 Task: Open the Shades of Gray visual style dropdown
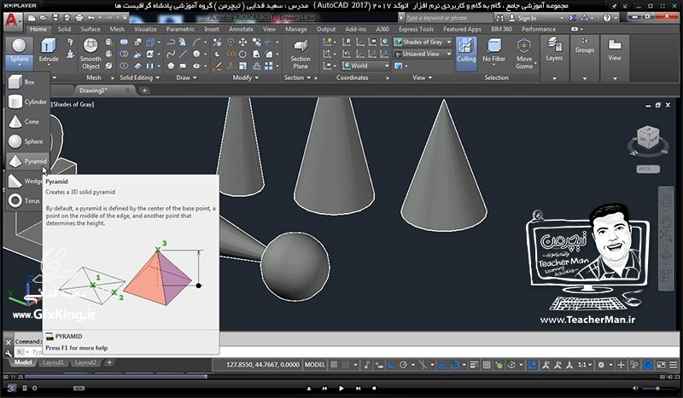(423, 43)
